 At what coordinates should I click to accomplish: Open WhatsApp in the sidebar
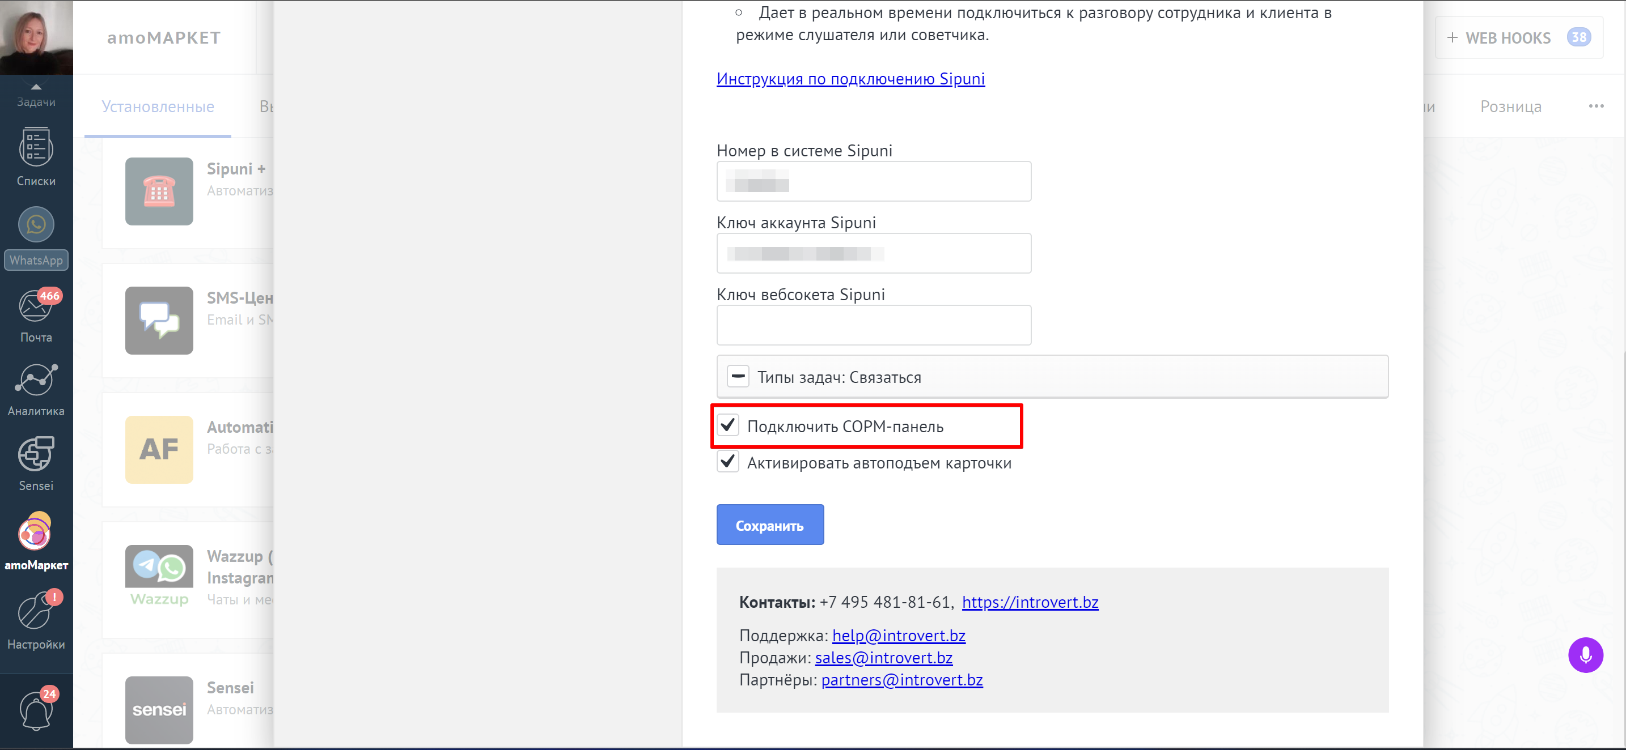pyautogui.click(x=36, y=238)
